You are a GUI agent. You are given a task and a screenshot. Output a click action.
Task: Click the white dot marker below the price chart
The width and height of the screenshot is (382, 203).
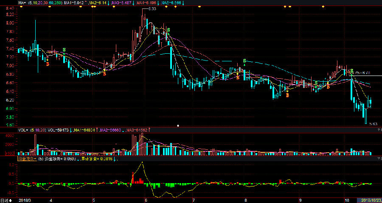[x=178, y=126]
